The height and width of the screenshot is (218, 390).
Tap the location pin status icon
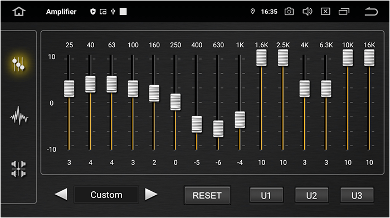(252, 12)
